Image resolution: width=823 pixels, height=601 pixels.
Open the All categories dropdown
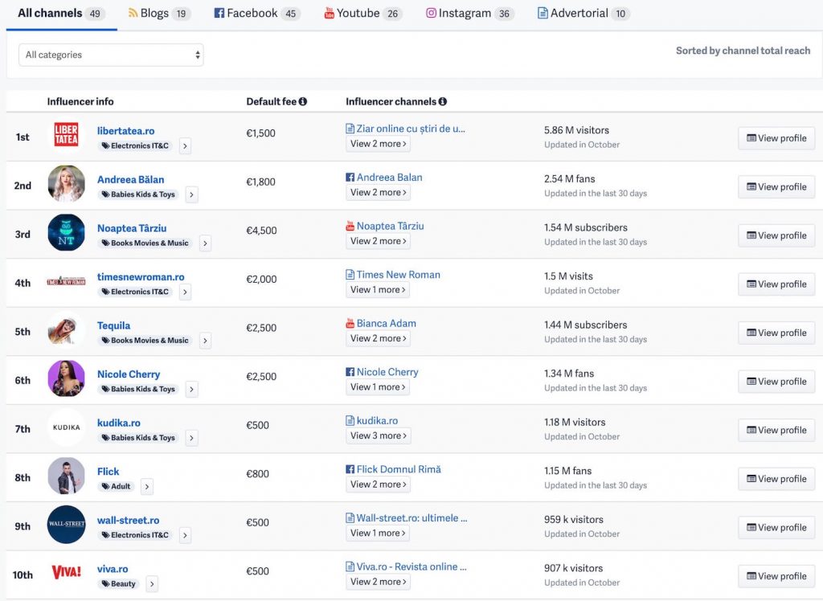pos(111,55)
